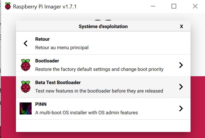Click 'Retour au menu principal' text
Image resolution: width=205 pixels, height=138 pixels.
tap(62, 48)
